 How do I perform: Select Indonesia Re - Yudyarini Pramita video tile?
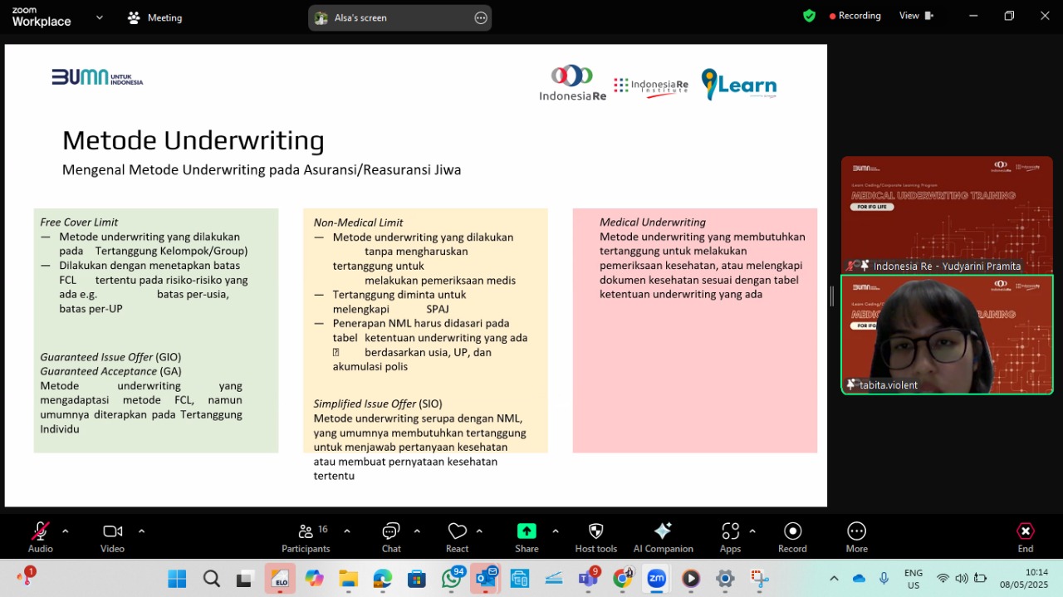[x=947, y=215]
